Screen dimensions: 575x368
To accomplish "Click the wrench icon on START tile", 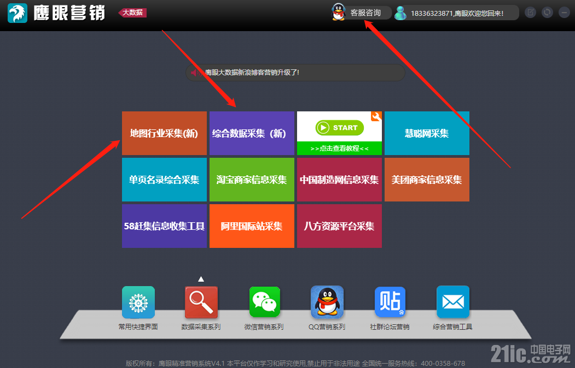I will click(376, 116).
